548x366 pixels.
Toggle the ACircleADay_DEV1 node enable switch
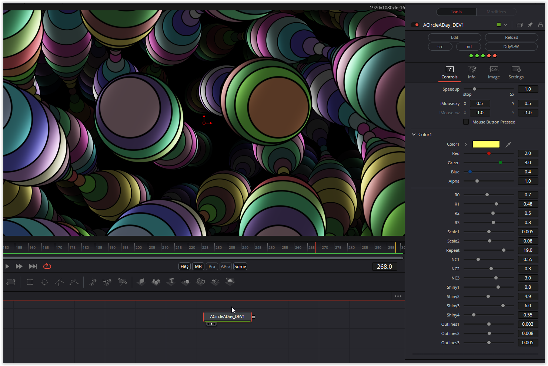point(415,25)
